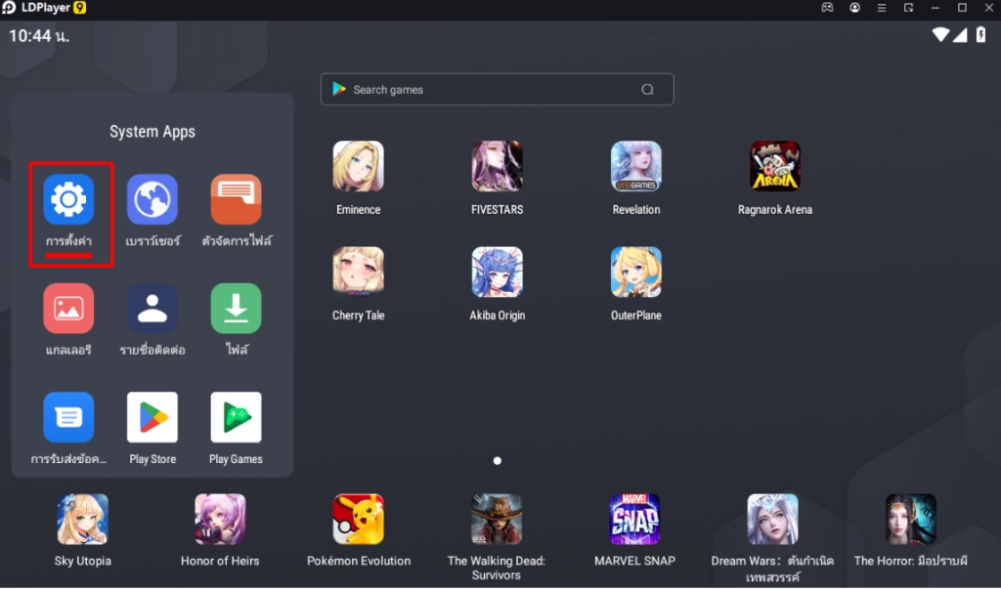This screenshot has width=1001, height=589.
Task: Open the Files download app (ไฟล์)
Action: click(237, 309)
